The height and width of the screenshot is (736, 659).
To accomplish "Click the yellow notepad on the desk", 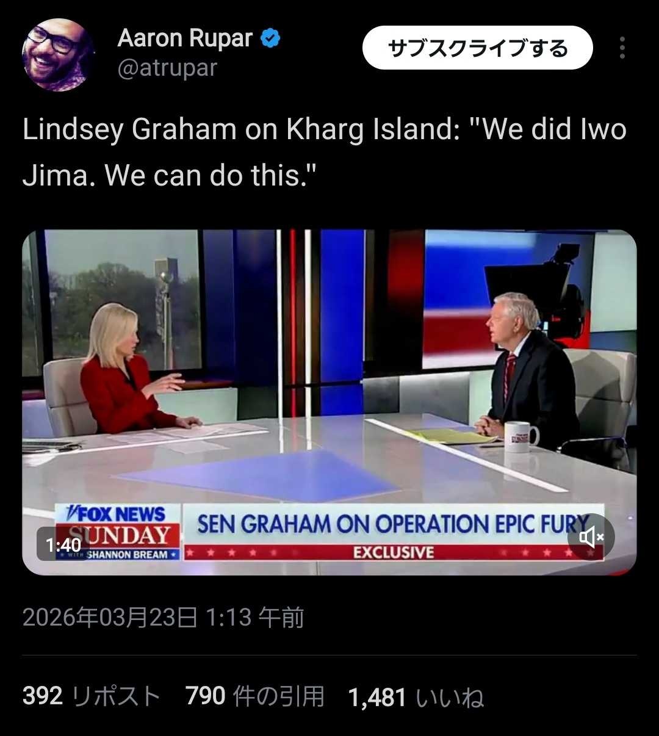I will [x=452, y=436].
